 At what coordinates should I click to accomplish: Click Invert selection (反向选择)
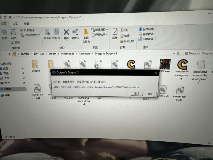[146, 39]
